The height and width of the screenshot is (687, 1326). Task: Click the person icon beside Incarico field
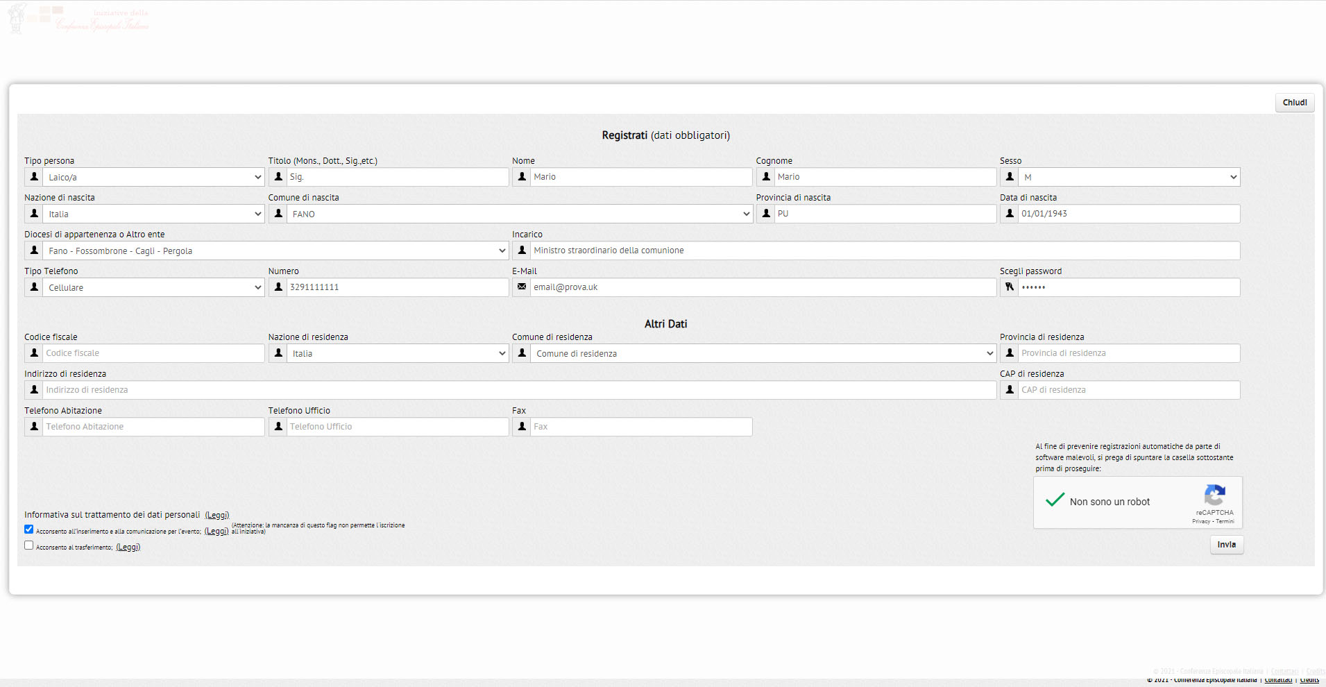522,251
